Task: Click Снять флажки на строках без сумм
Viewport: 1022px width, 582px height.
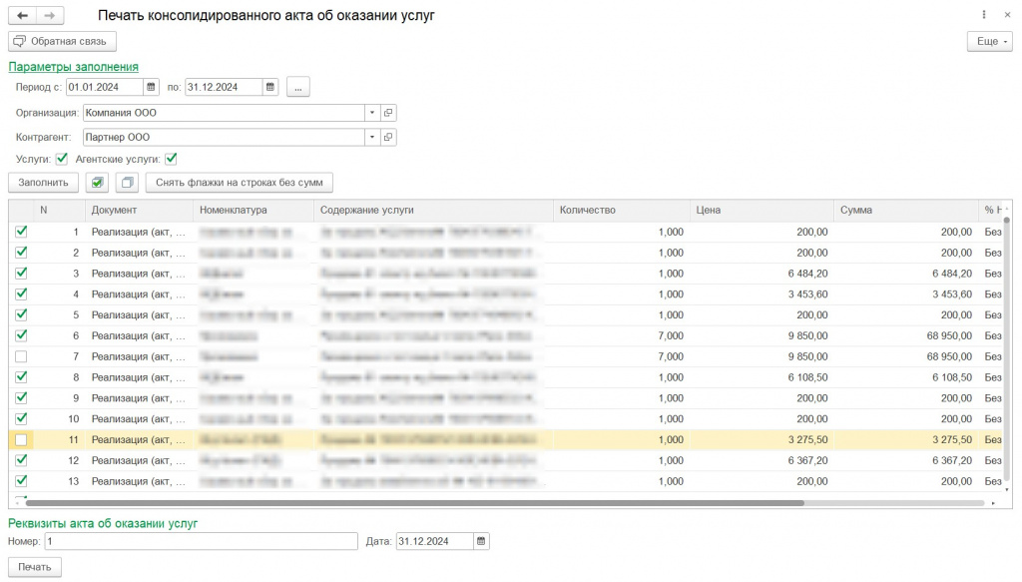Action: point(240,183)
